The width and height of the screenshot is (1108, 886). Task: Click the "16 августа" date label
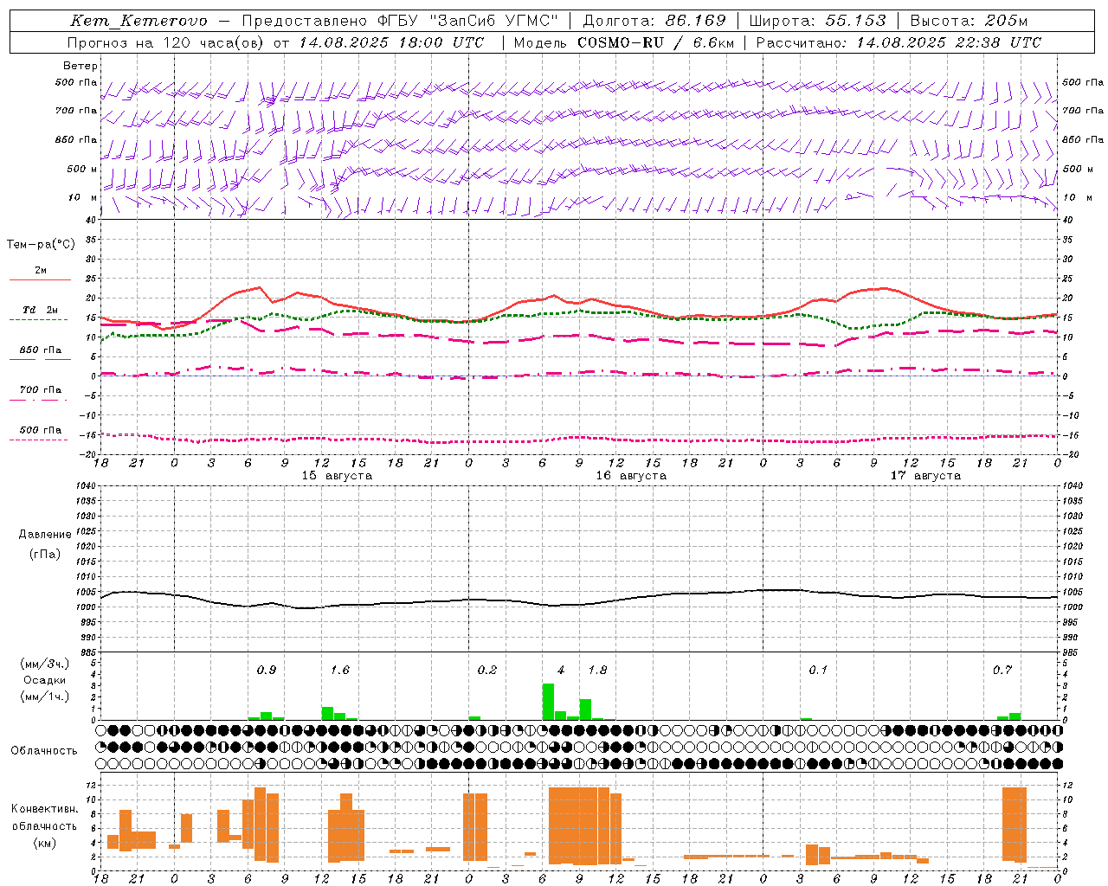[x=631, y=476]
